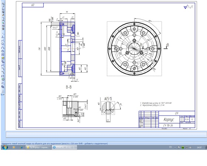Open the Associative Views panel
The image size is (207, 166).
coord(3,23)
